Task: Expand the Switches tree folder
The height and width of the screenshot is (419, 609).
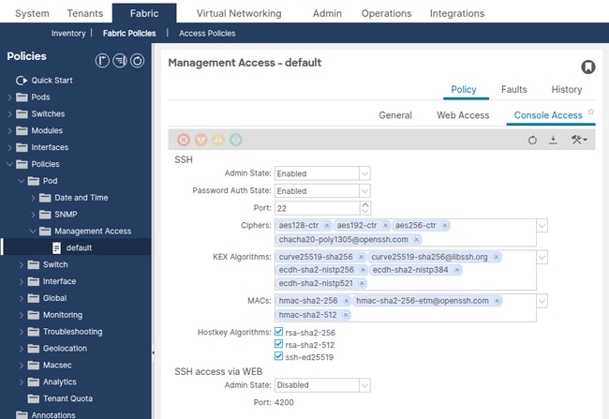Action: point(9,113)
